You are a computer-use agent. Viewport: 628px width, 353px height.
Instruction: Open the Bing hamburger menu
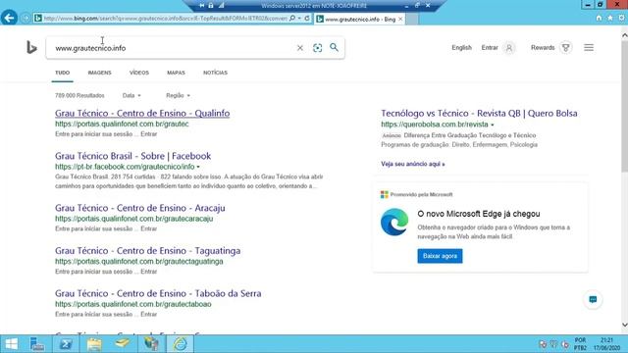pos(589,48)
